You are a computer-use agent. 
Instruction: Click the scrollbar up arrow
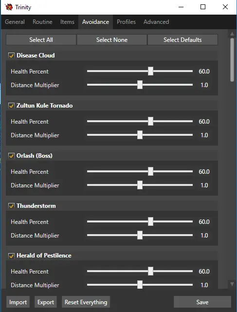coord(232,34)
